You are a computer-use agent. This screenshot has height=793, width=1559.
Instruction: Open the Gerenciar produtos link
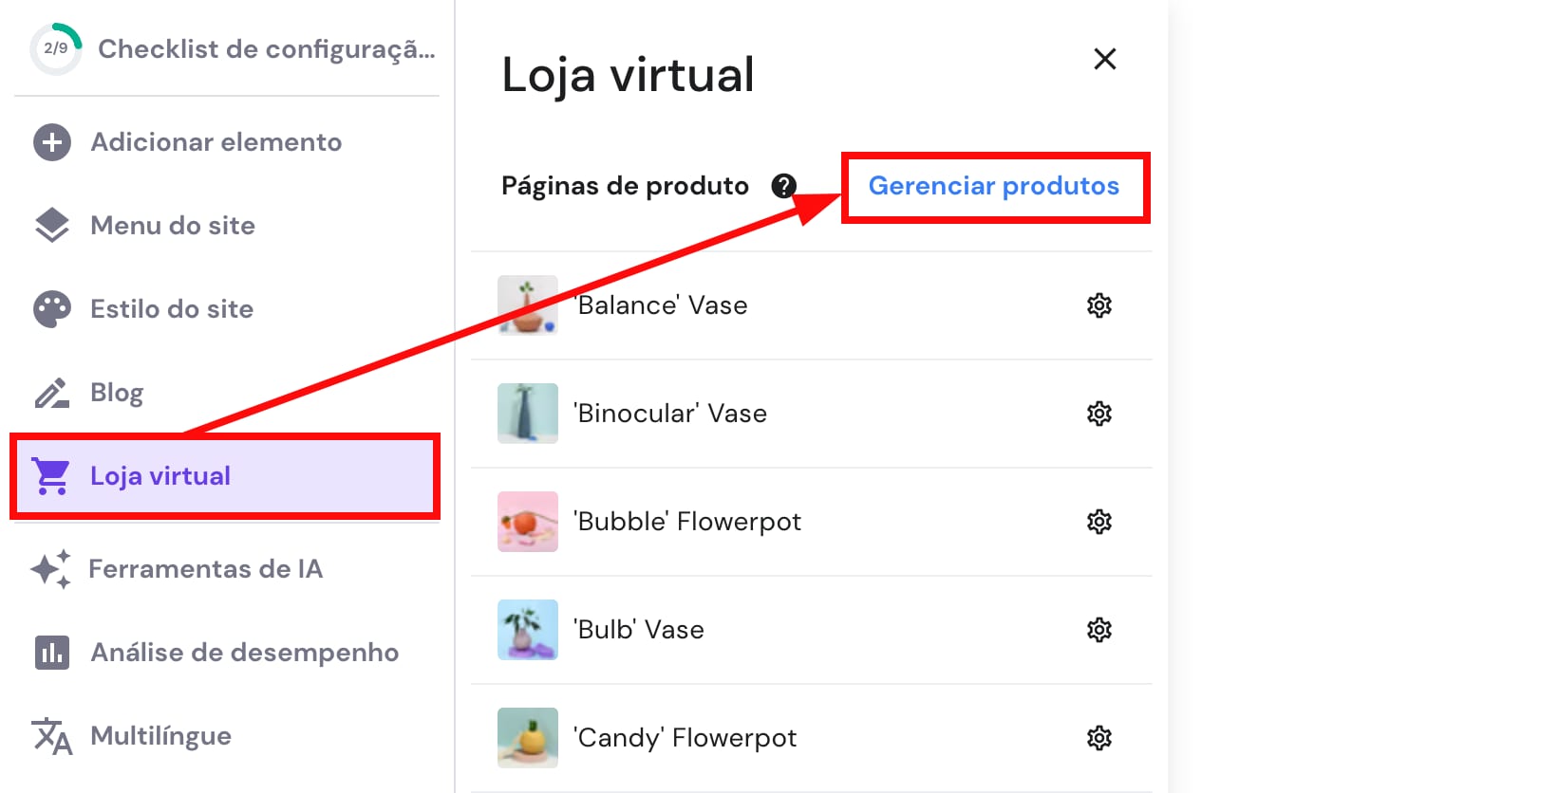[x=994, y=186]
